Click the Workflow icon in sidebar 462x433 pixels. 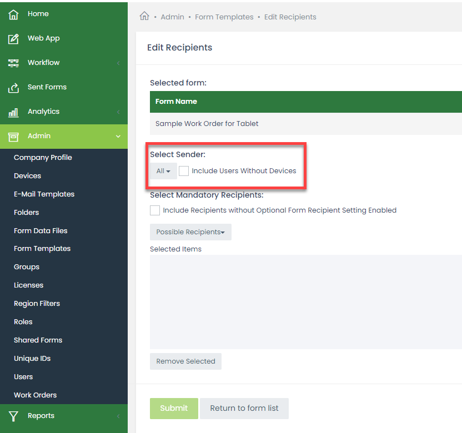pos(13,63)
